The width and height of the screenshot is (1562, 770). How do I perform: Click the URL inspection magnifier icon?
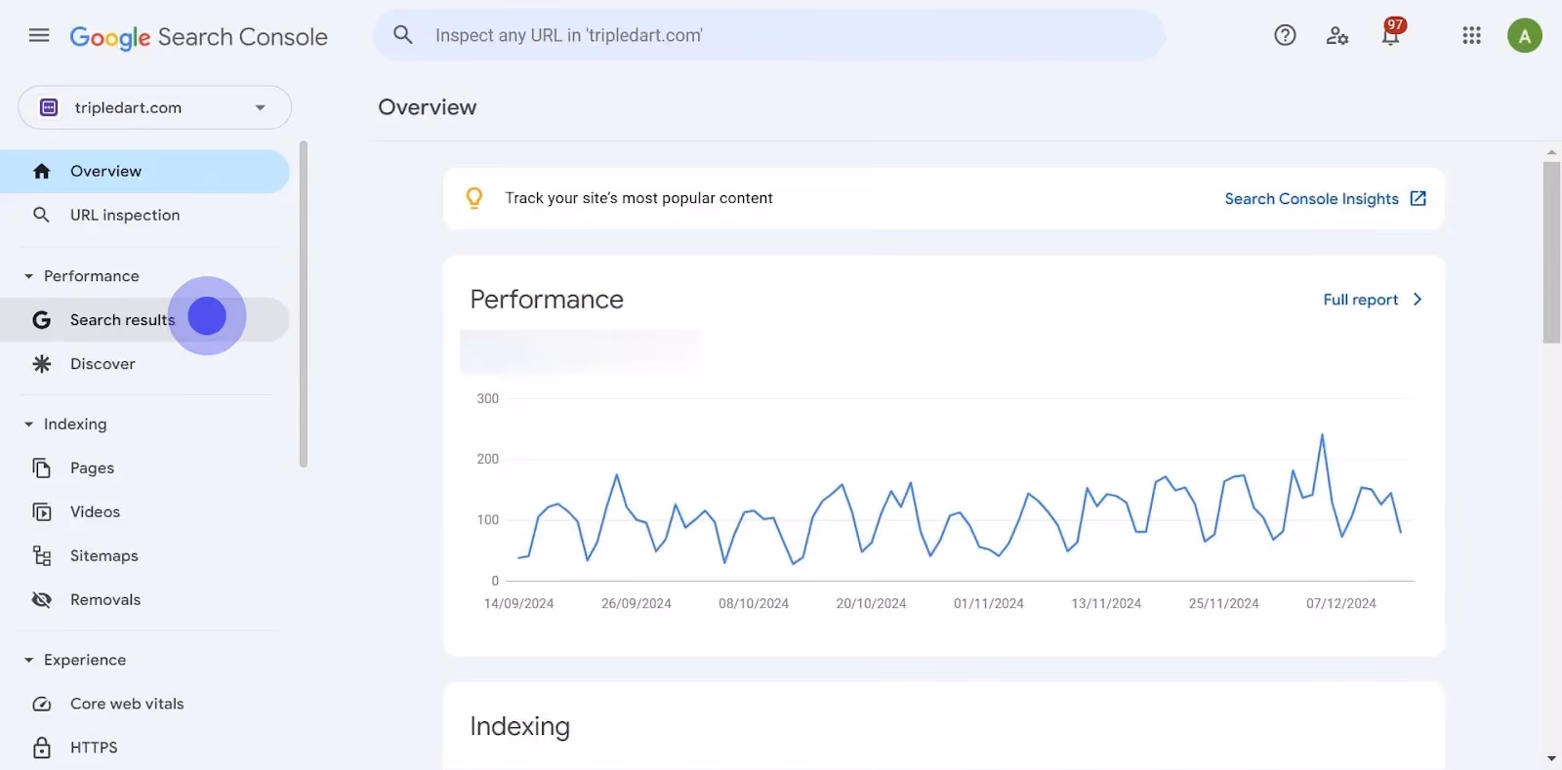click(x=41, y=215)
